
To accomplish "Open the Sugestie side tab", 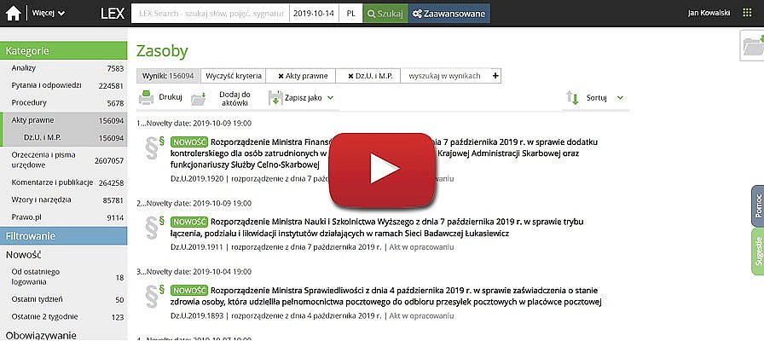I will tap(757, 251).
